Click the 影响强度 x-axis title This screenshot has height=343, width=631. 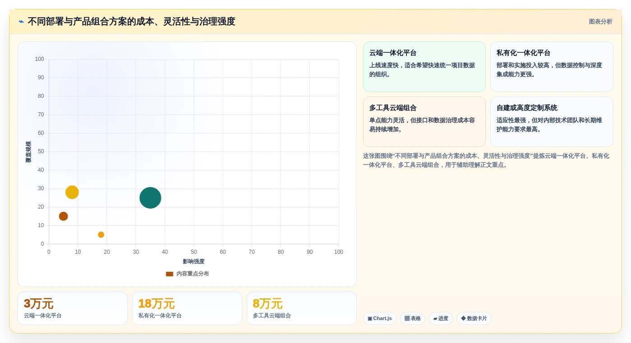(x=193, y=261)
